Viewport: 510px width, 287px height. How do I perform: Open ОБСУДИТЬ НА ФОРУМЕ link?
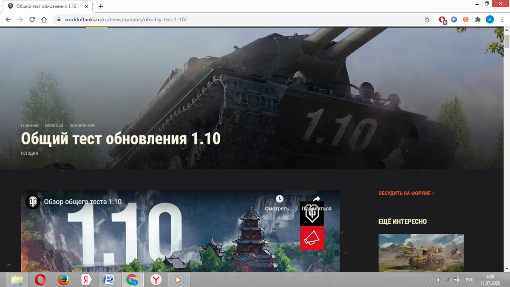[x=406, y=193]
